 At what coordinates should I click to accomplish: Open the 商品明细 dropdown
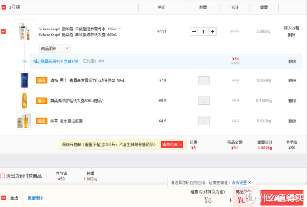point(55,49)
